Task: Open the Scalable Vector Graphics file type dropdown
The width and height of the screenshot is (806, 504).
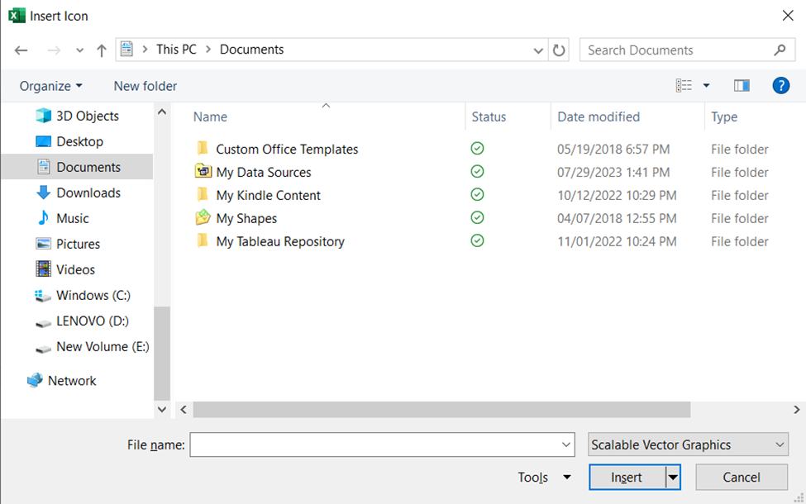Action: tap(687, 445)
